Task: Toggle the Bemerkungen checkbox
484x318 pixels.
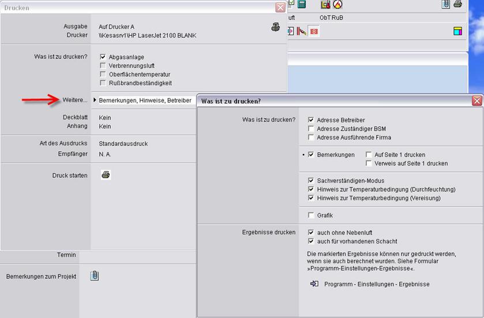Action: [x=311, y=154]
